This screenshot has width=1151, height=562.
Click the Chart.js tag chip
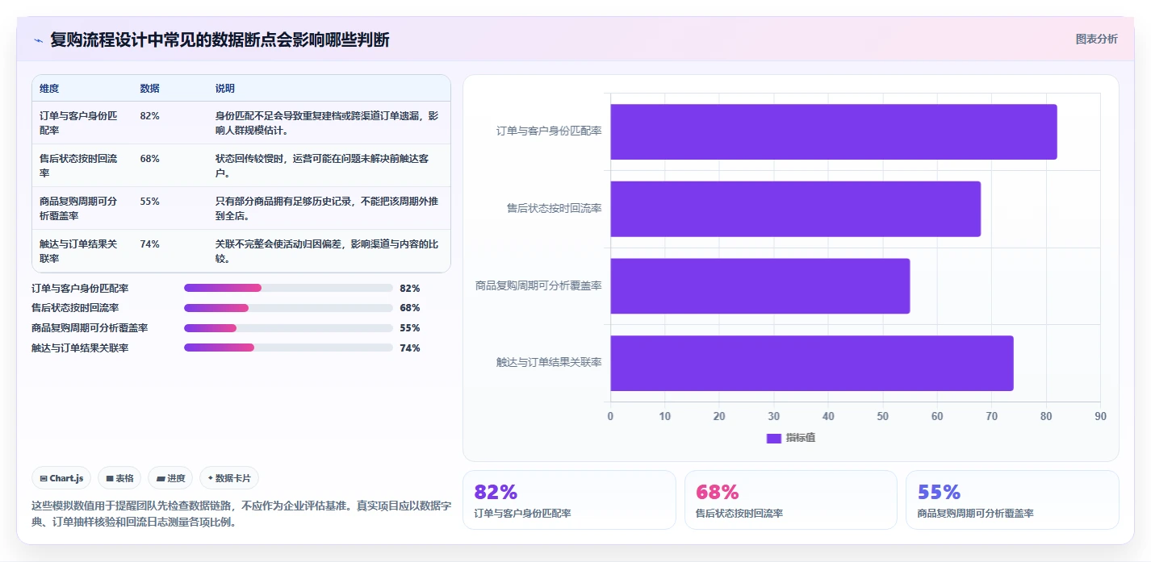pyautogui.click(x=62, y=478)
